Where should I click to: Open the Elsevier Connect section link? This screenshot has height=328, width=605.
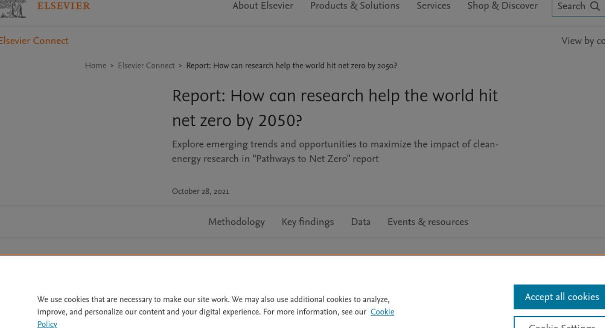click(x=34, y=41)
